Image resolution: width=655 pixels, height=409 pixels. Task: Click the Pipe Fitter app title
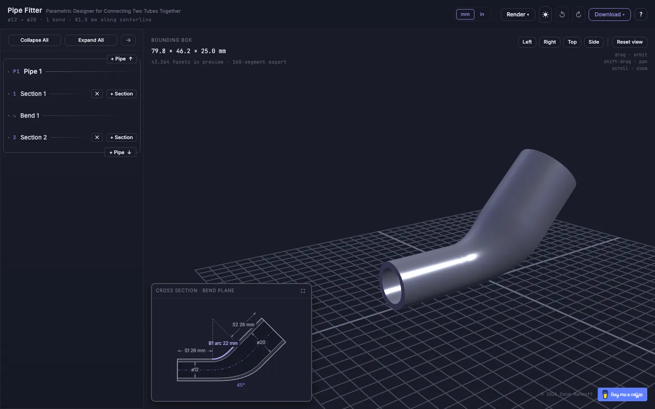[25, 10]
